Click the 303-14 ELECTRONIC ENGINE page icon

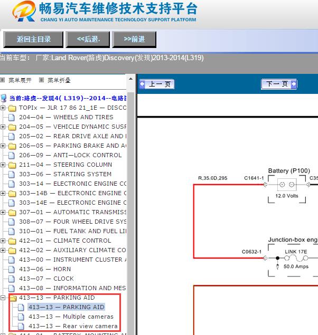[x=12, y=184]
